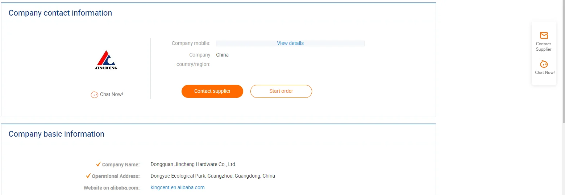
Task: Click the verified checkmark beside Operational Address
Action: (x=88, y=176)
